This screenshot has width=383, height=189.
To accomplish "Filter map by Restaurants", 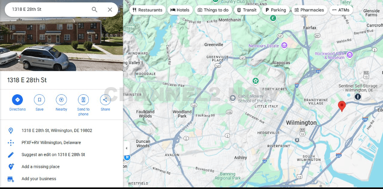I will [147, 10].
